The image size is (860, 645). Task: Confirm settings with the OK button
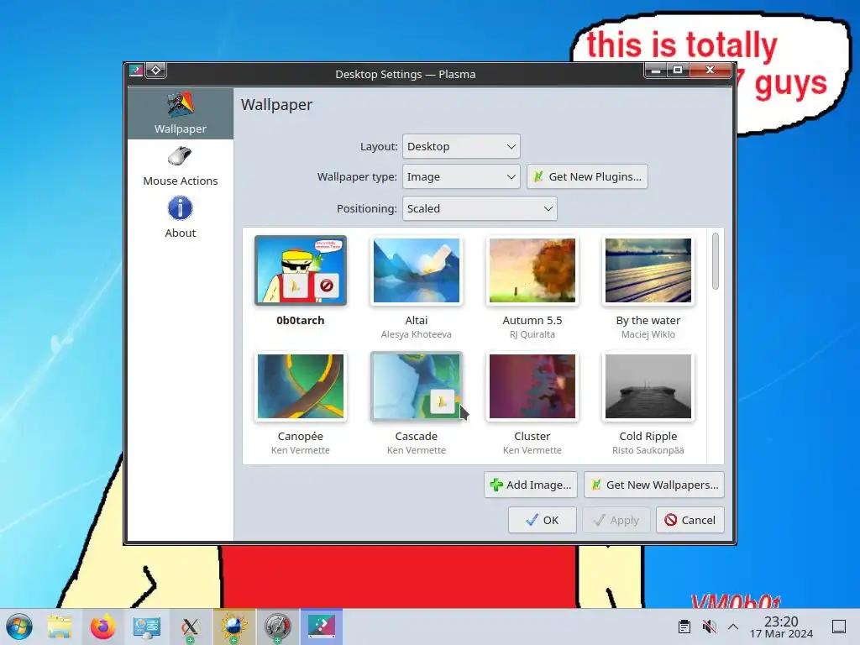click(x=542, y=520)
